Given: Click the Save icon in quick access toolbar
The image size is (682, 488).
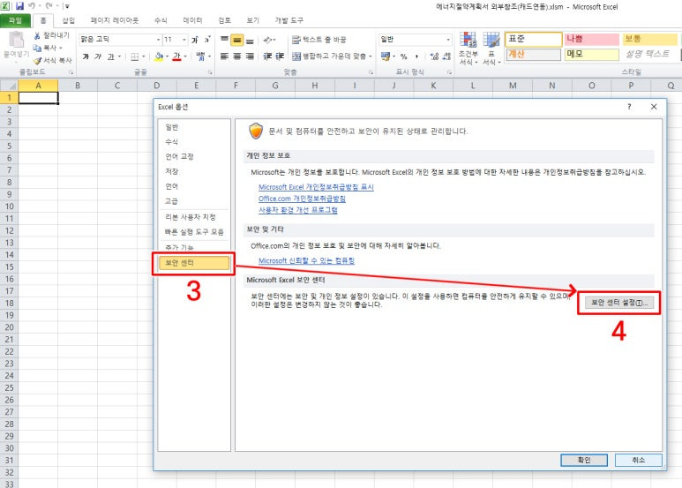Looking at the screenshot, I should point(19,6).
